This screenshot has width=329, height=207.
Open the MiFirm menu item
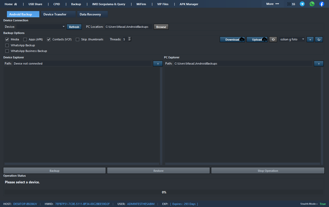pyautogui.click(x=141, y=4)
